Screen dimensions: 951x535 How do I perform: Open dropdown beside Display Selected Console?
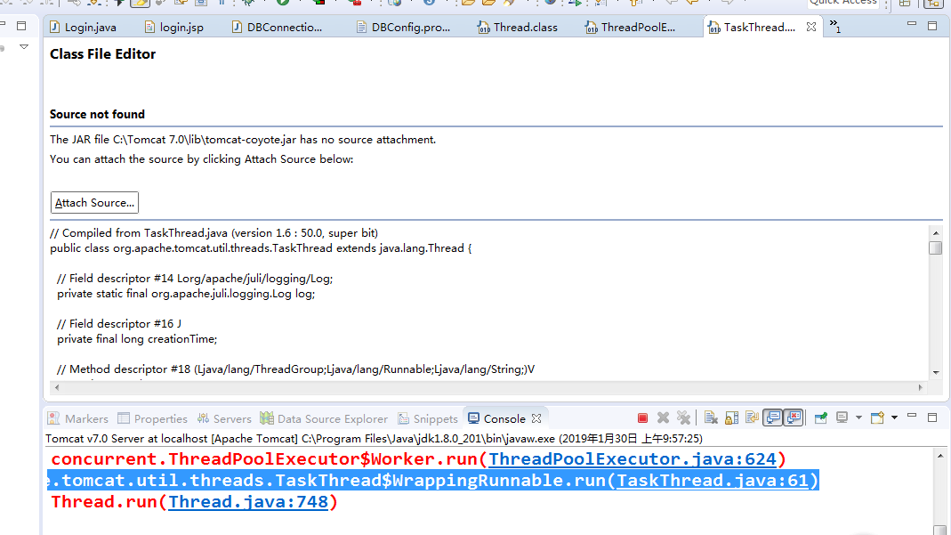tap(858, 417)
